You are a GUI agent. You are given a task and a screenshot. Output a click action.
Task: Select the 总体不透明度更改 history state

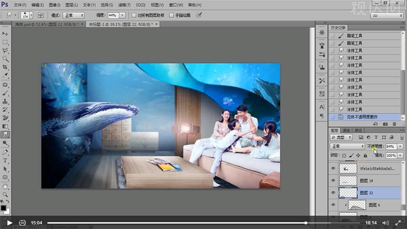361,117
